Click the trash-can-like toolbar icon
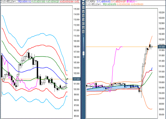Image resolution: width=166 pixels, height=119 pixels. [83, 20]
